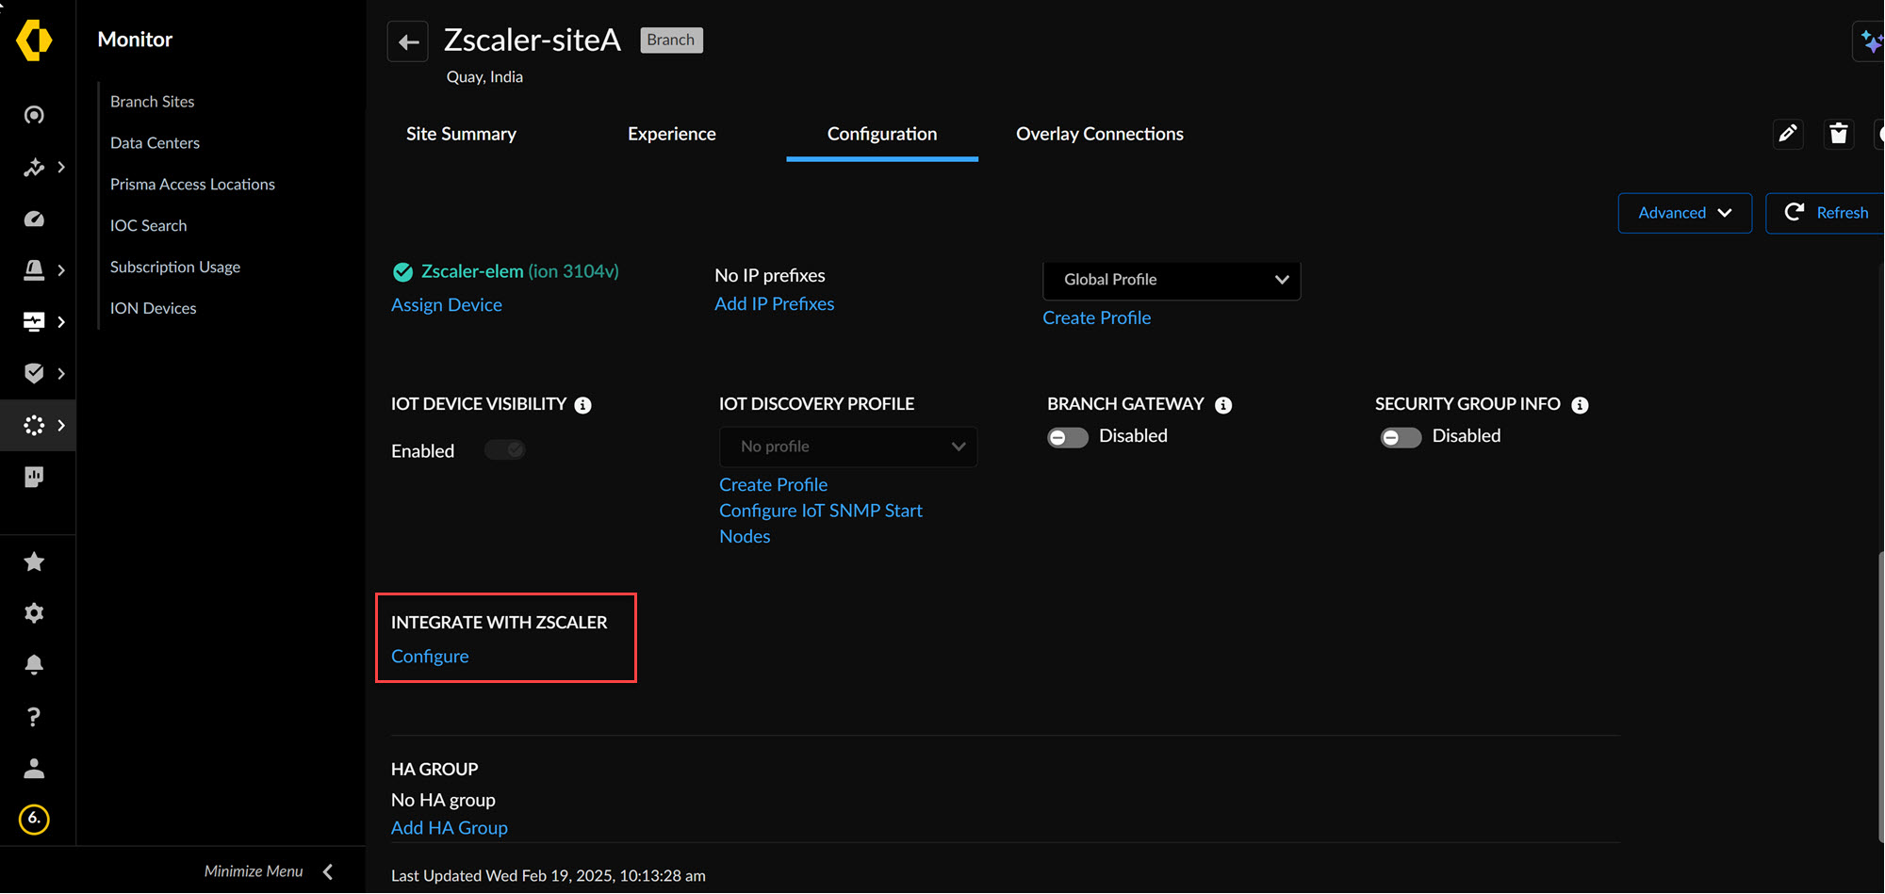Click the user profile icon in sidebar

34,769
